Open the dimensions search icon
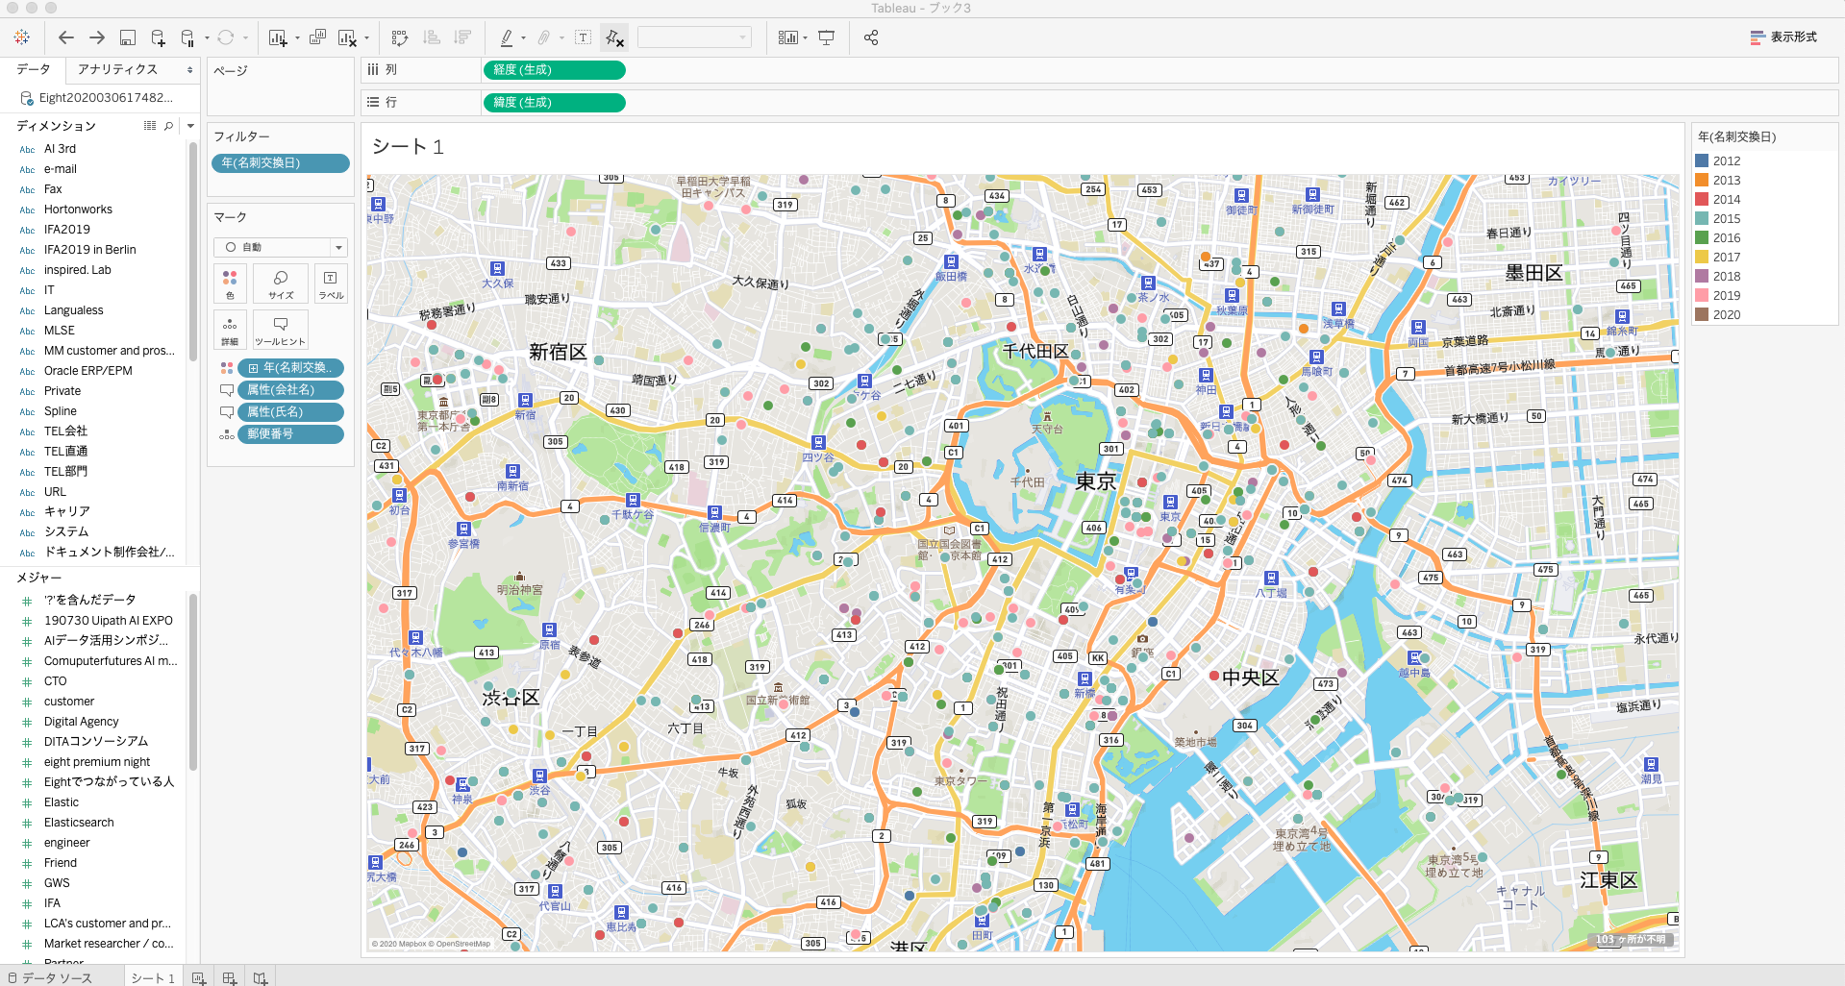 coord(168,126)
